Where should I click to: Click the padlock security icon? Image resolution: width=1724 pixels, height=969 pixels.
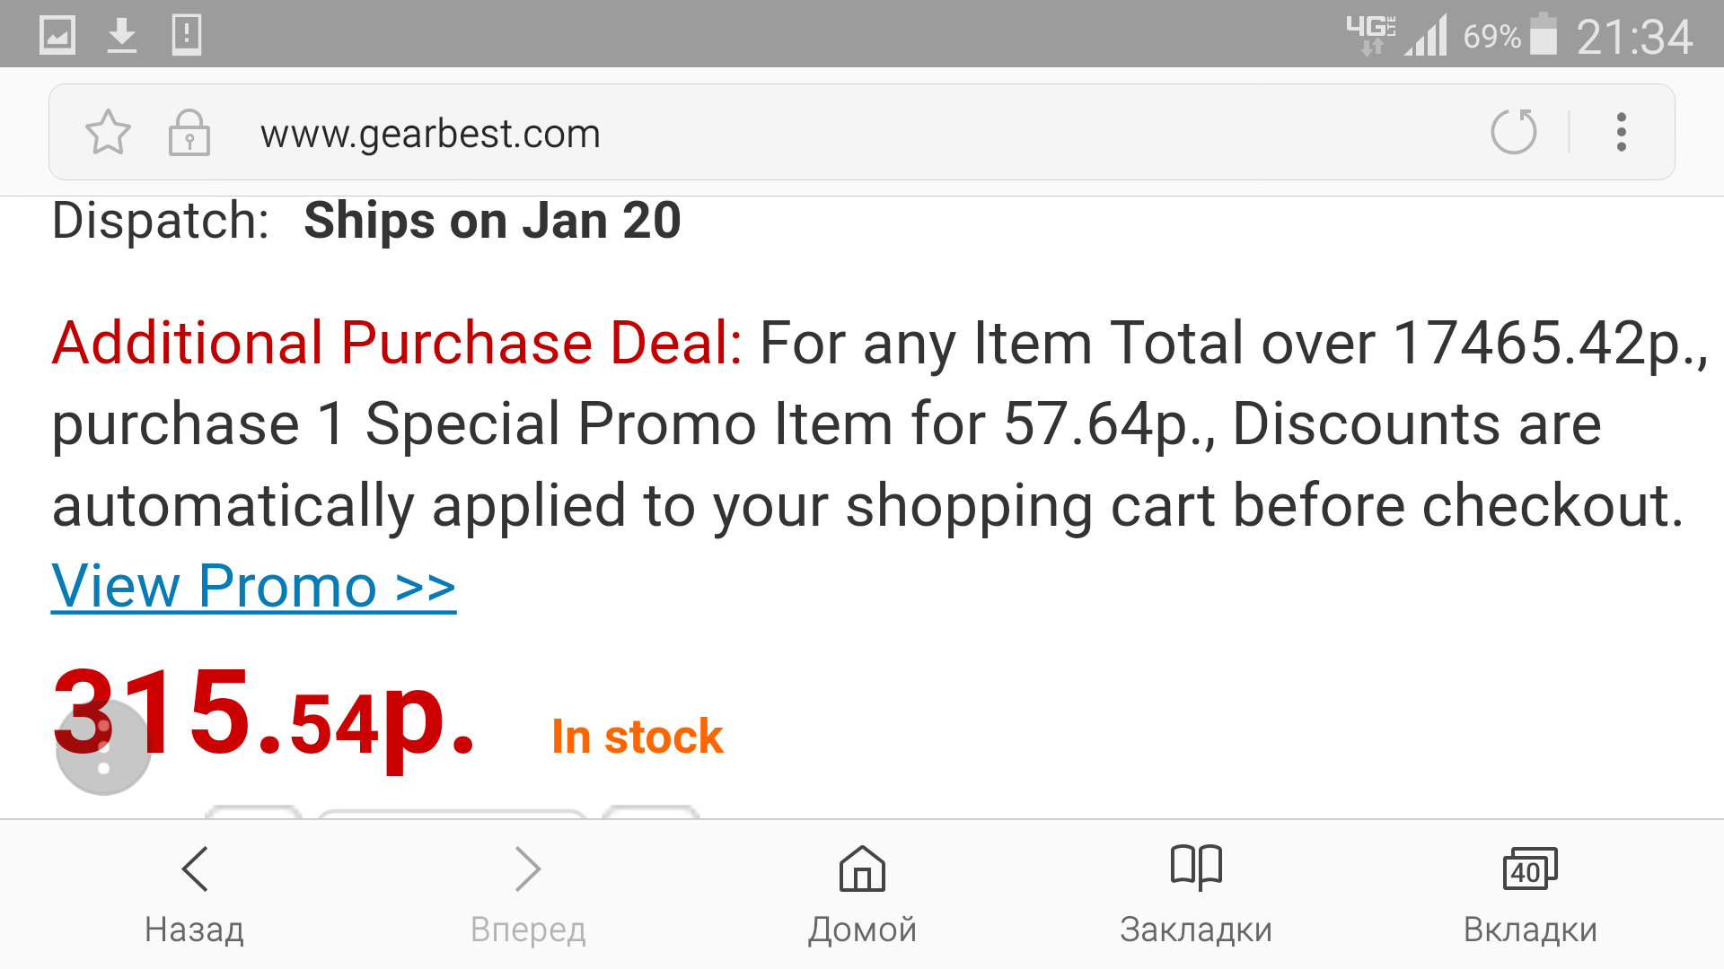click(189, 133)
